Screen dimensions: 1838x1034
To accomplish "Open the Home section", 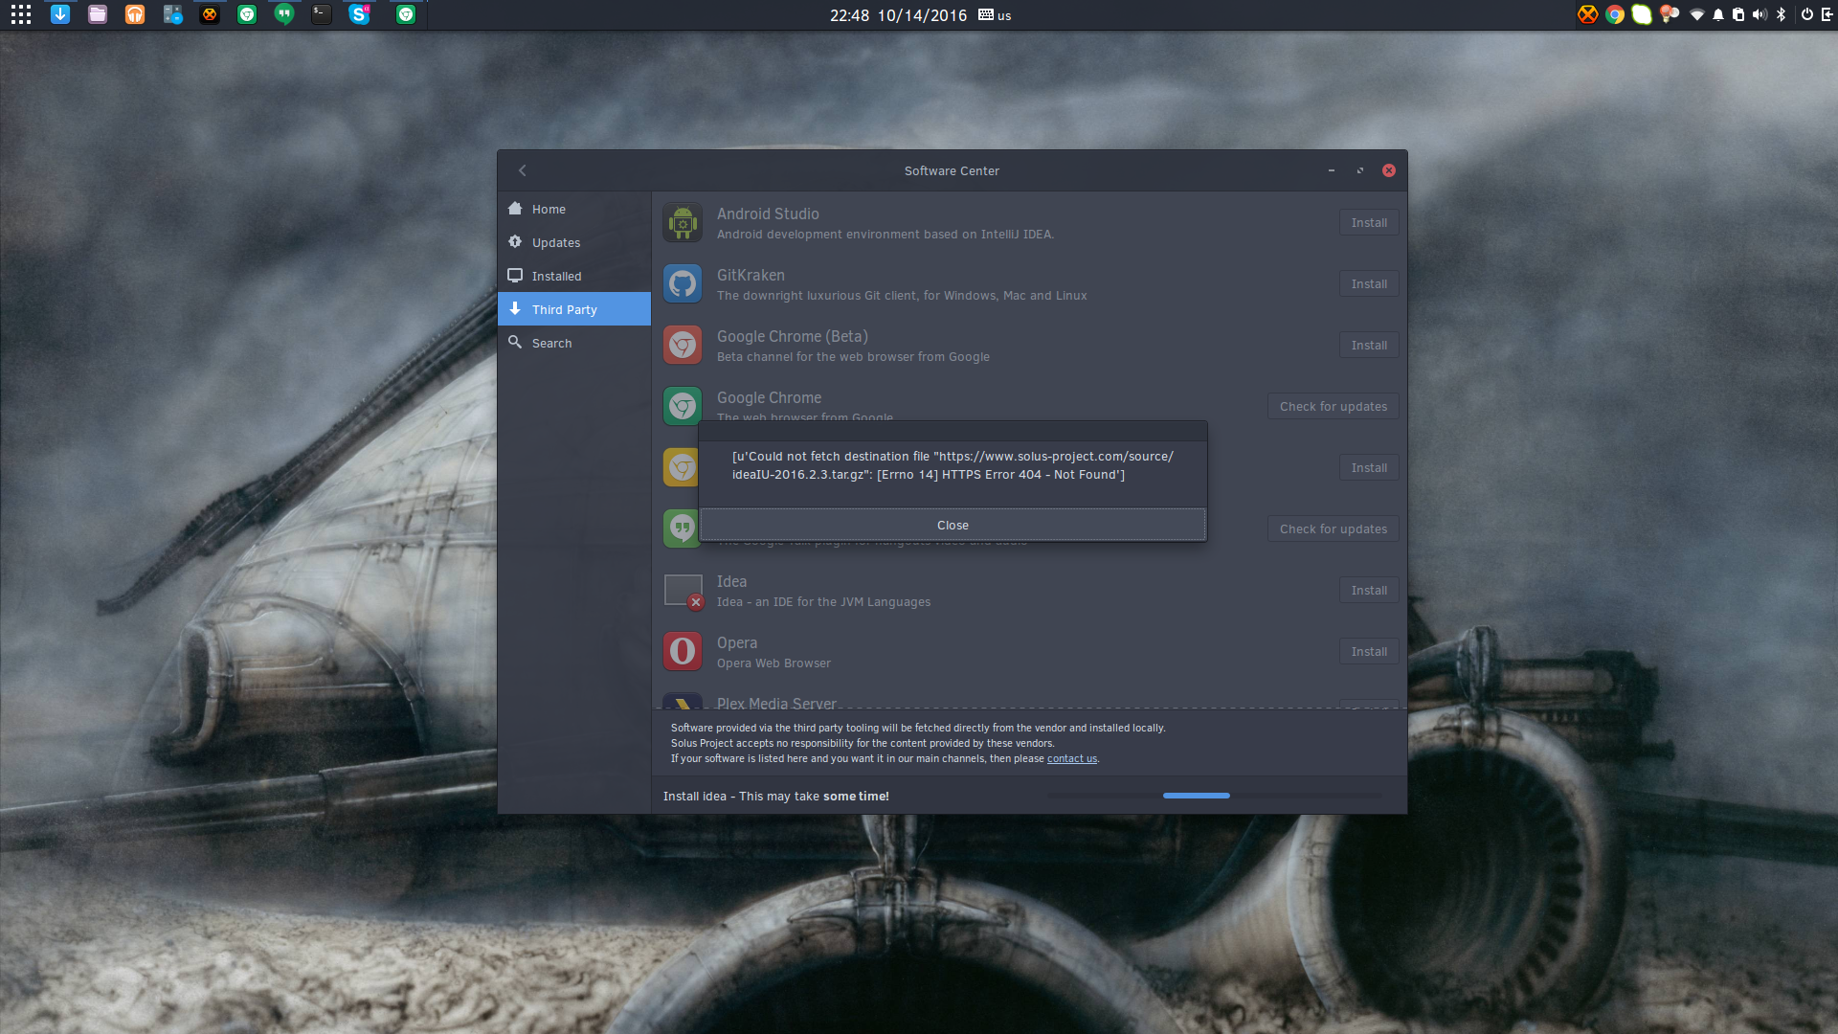I will pos(574,209).
